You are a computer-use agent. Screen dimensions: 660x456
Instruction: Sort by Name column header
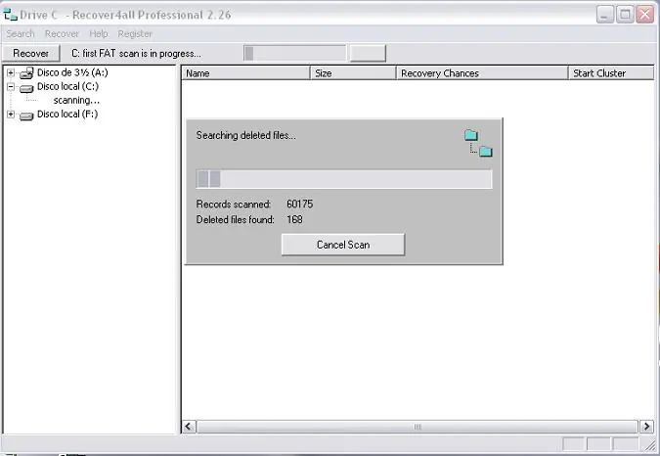pyautogui.click(x=245, y=73)
